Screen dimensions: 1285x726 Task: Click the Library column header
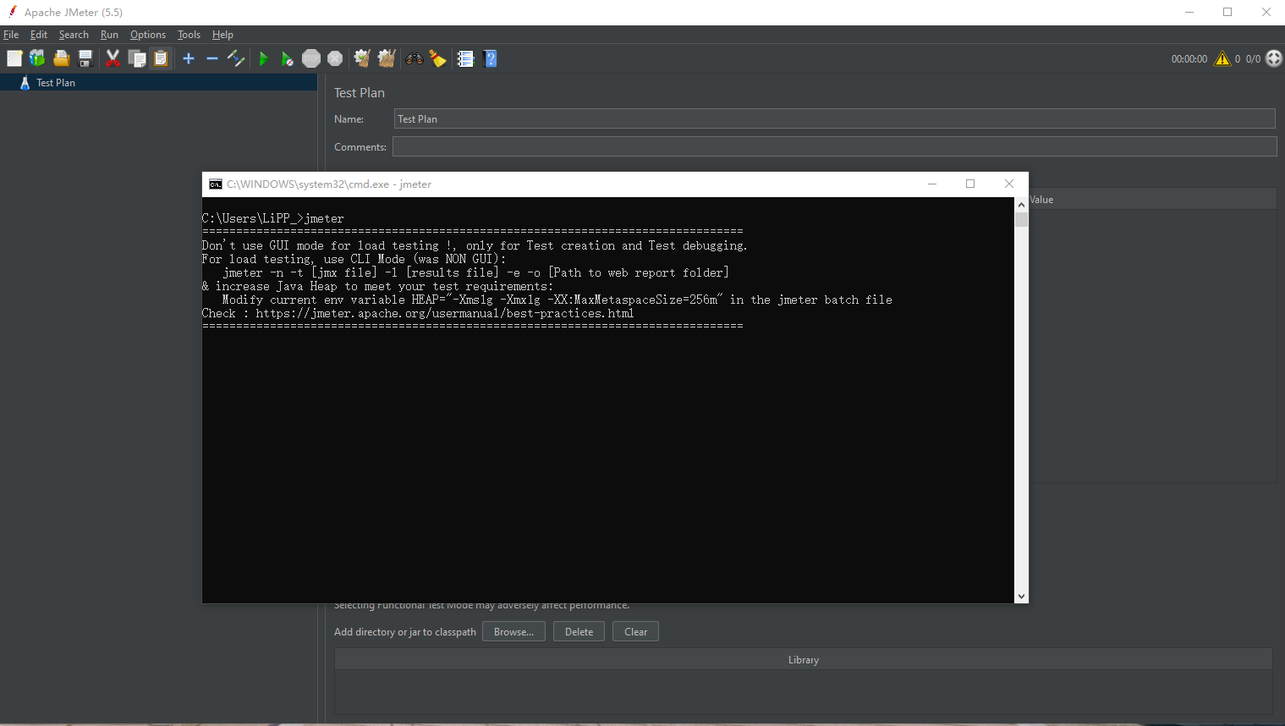coord(804,660)
